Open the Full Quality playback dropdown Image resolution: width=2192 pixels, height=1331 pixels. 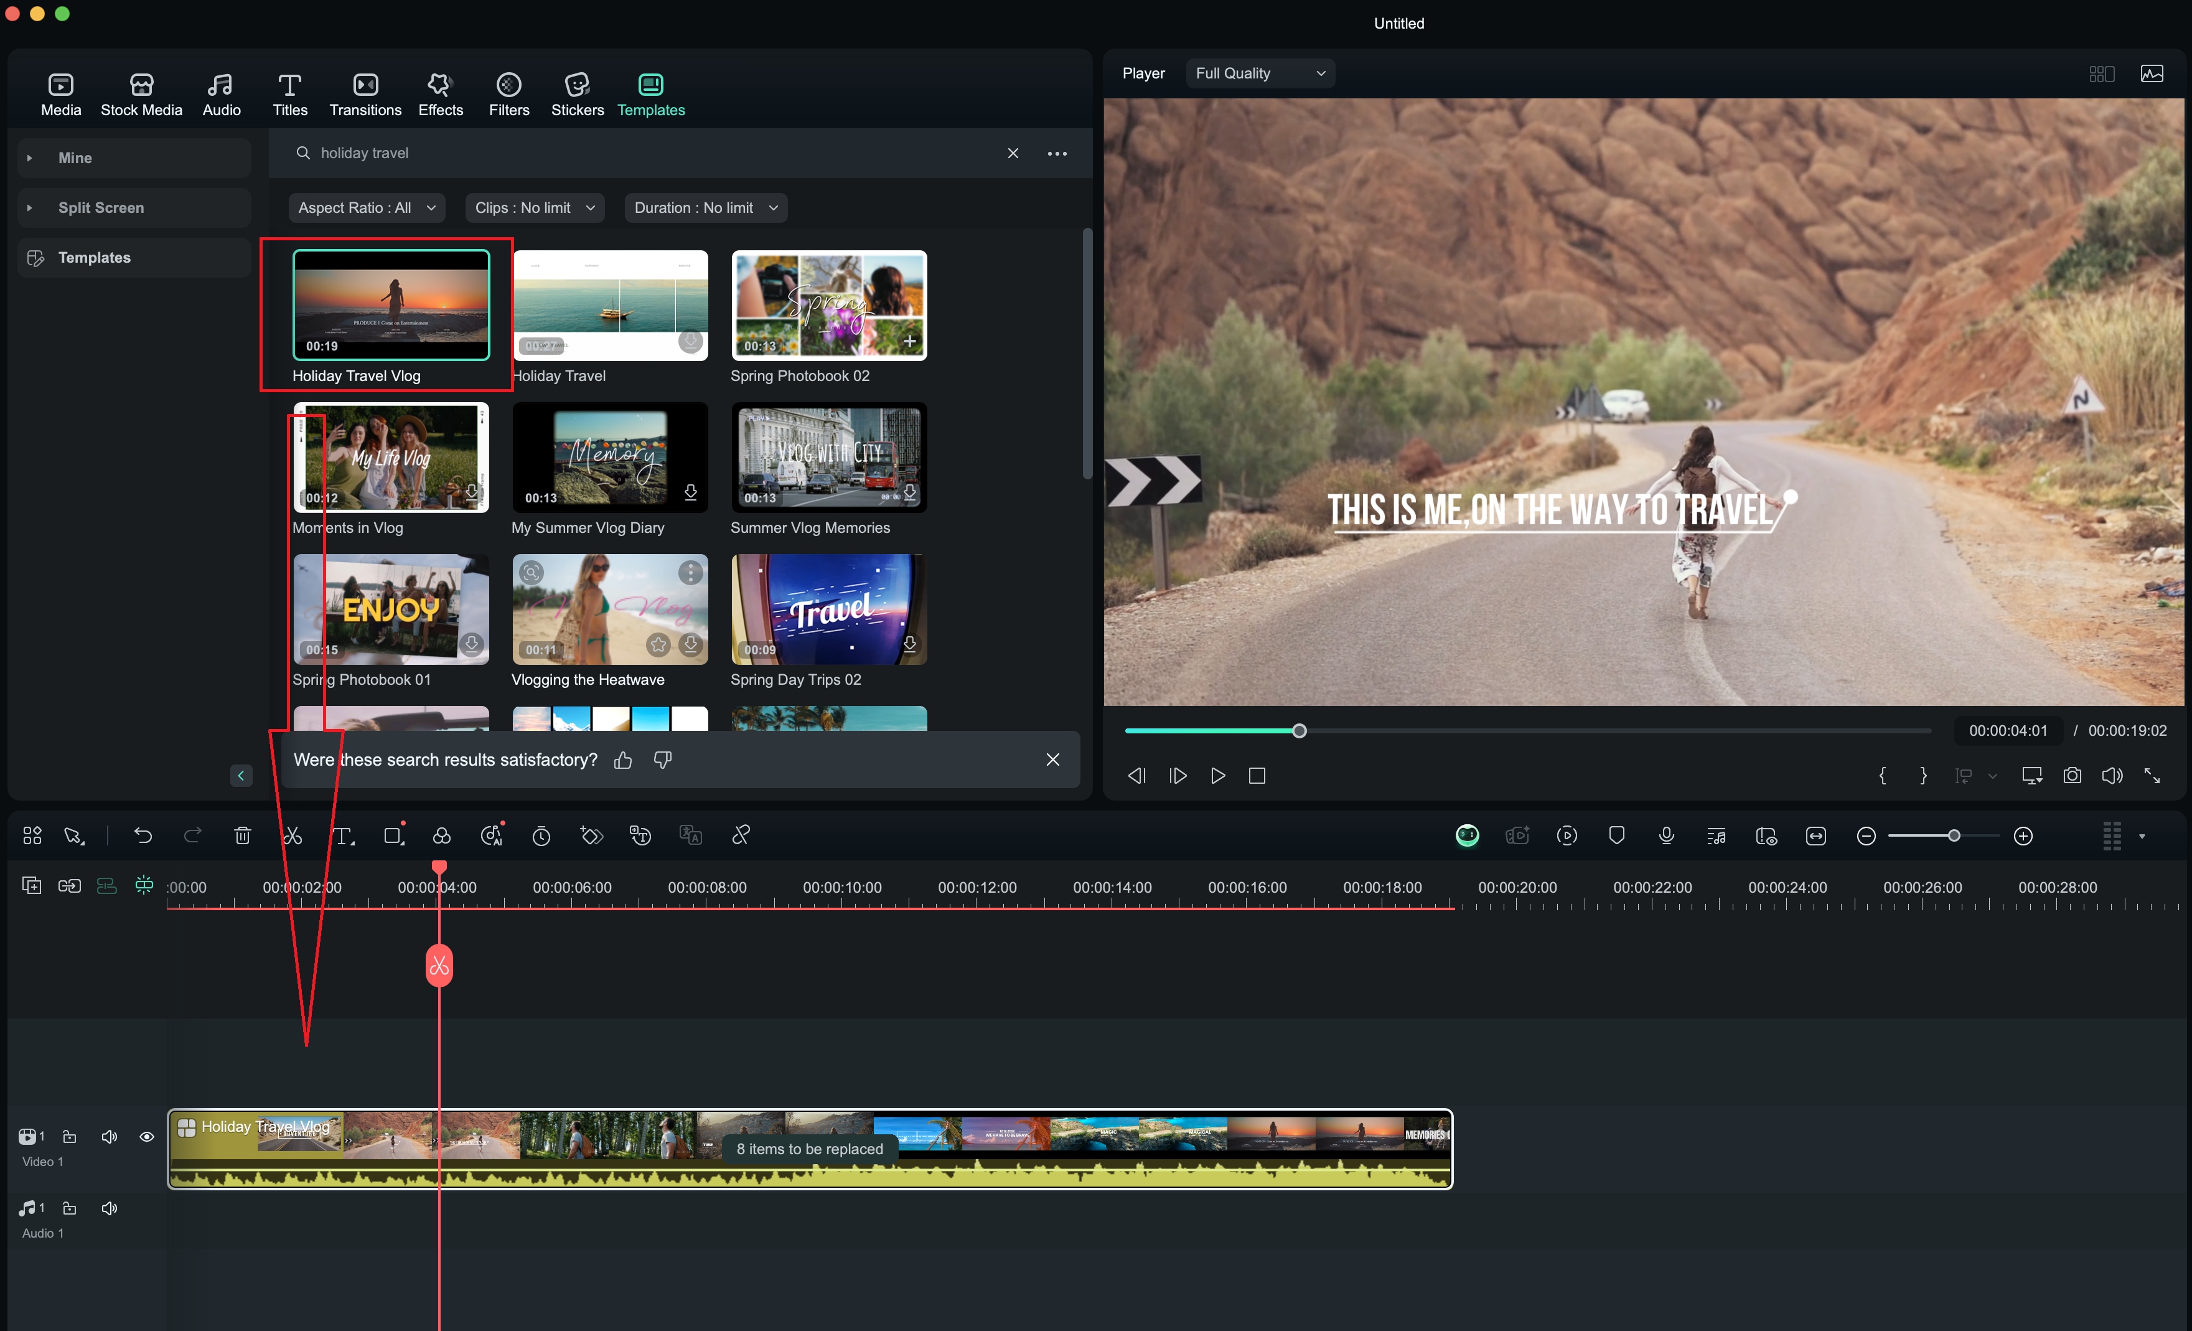click(1260, 73)
